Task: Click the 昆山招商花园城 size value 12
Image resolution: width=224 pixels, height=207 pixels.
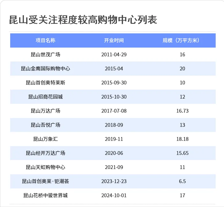Action: point(182,97)
